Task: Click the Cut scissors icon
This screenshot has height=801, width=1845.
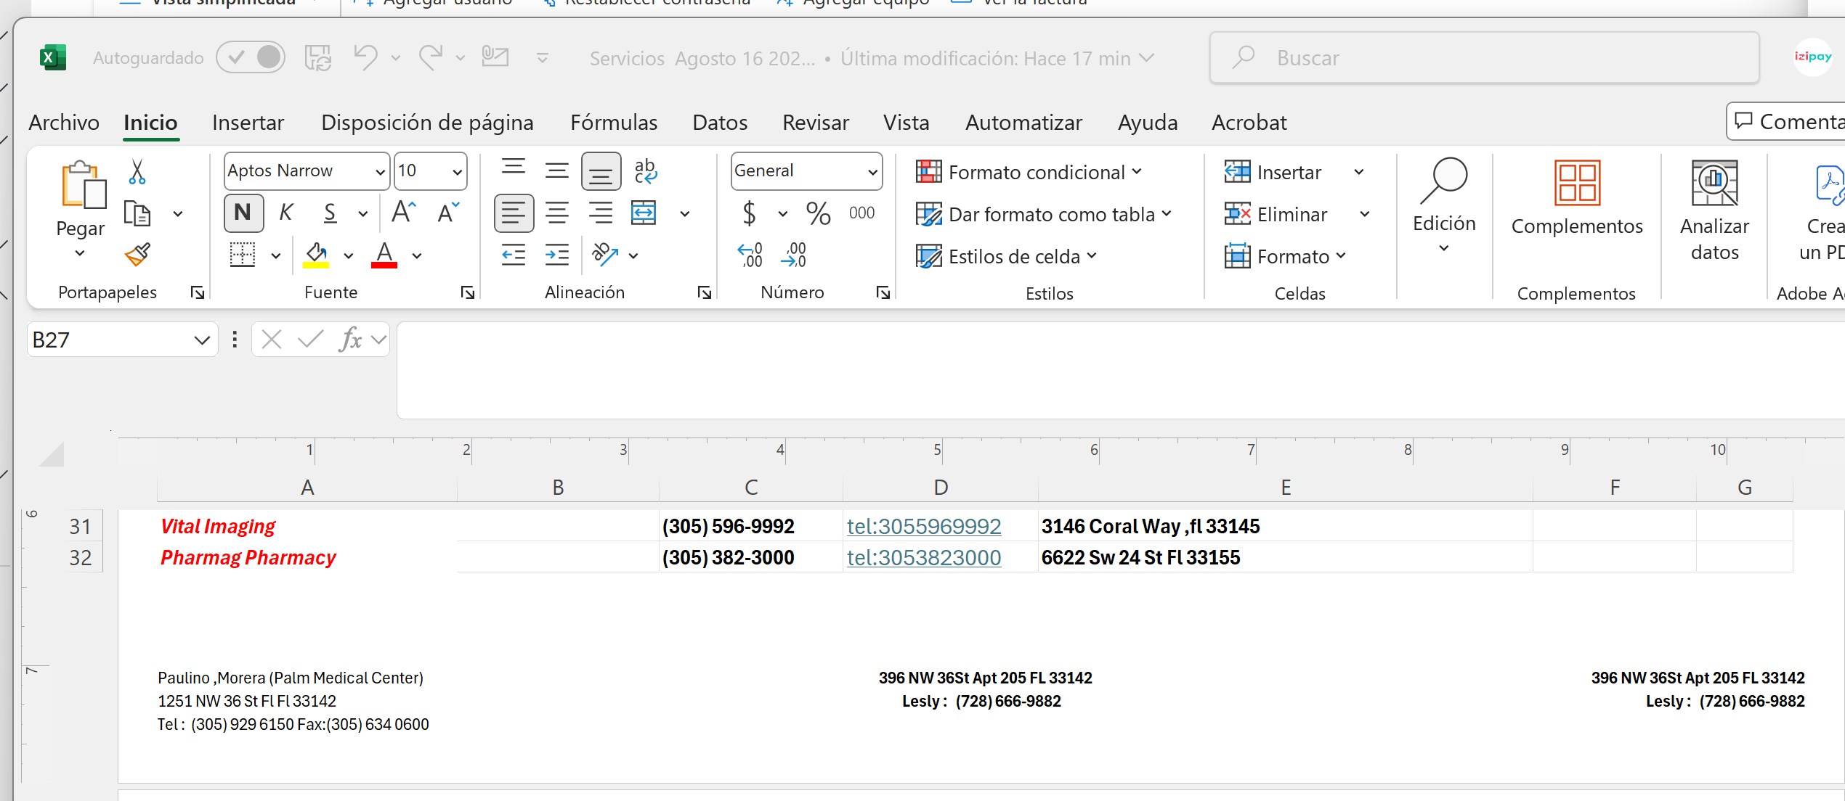Action: click(137, 172)
